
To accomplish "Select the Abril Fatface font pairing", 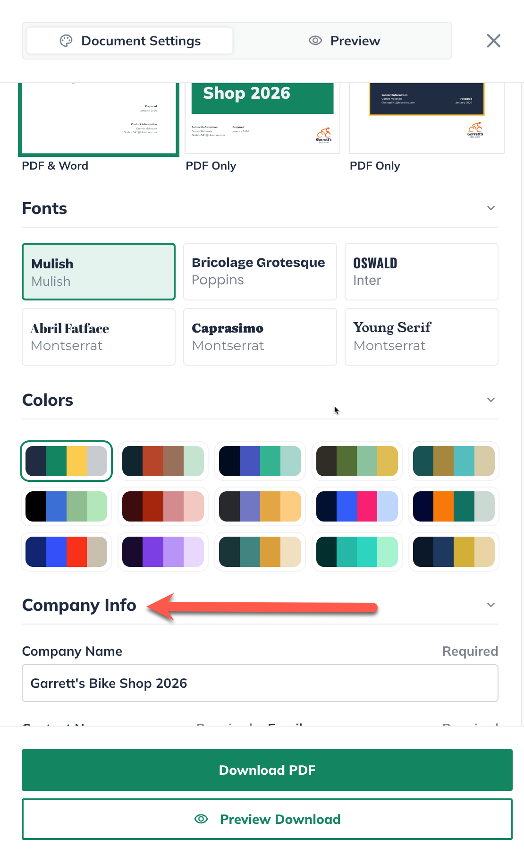I will (98, 337).
